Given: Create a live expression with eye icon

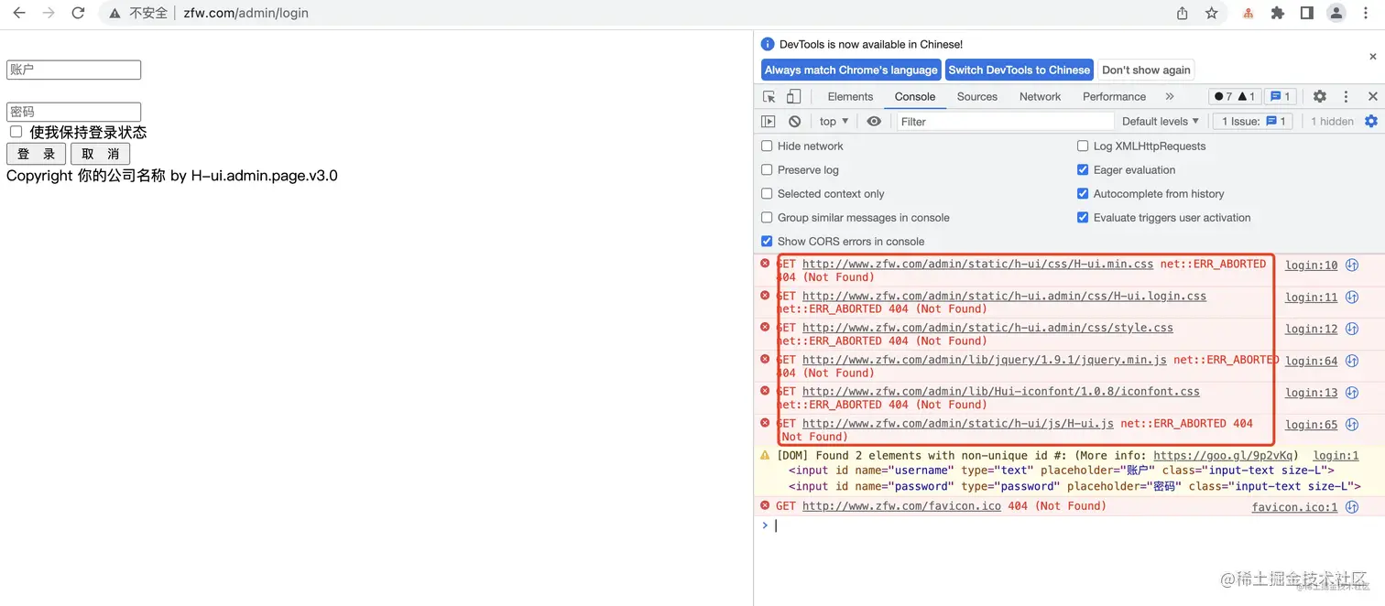Looking at the screenshot, I should point(874,121).
